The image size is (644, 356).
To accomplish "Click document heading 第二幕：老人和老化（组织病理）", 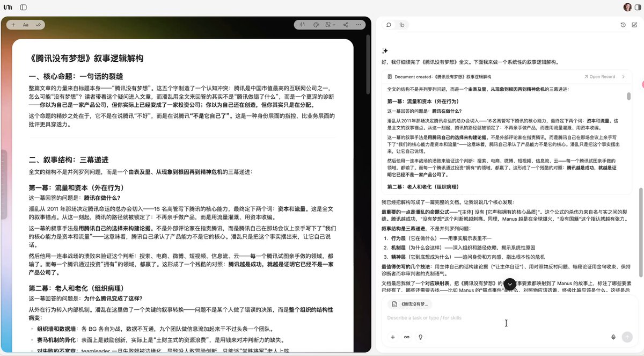I will pos(76,288).
